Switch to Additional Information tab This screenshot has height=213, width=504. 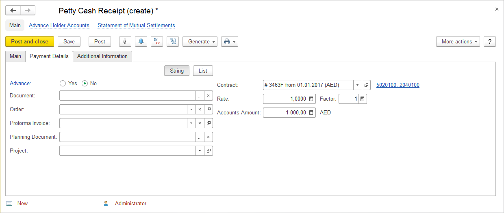102,56
